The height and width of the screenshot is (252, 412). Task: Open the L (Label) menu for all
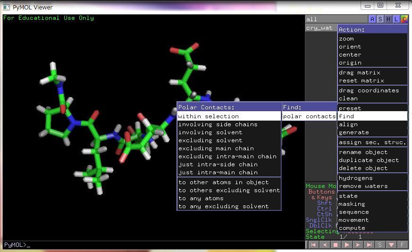pyautogui.click(x=396, y=19)
